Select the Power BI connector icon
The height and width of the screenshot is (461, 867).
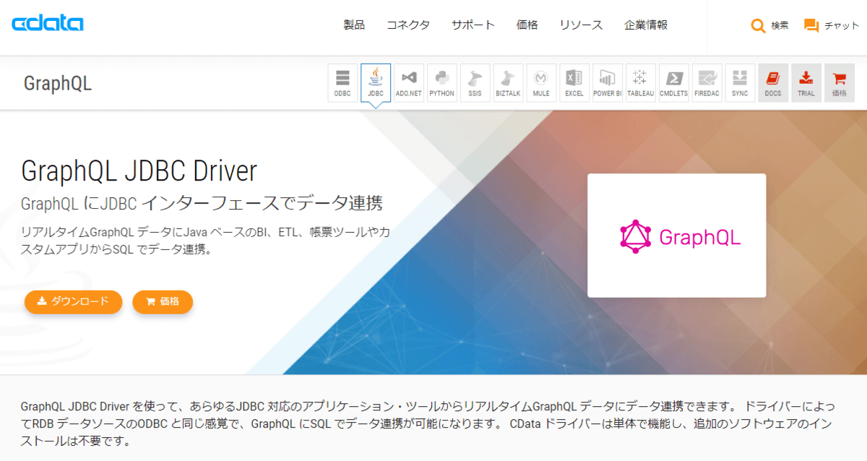coord(607,82)
